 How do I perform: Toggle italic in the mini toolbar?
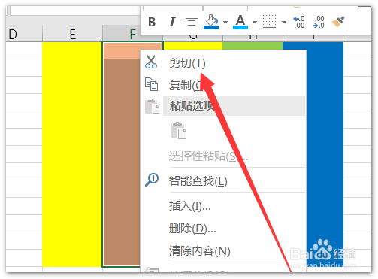tap(172, 22)
